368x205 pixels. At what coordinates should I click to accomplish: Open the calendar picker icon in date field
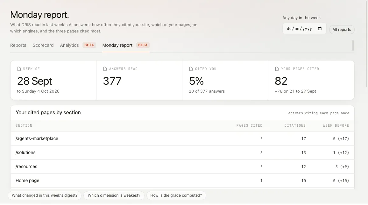point(320,28)
